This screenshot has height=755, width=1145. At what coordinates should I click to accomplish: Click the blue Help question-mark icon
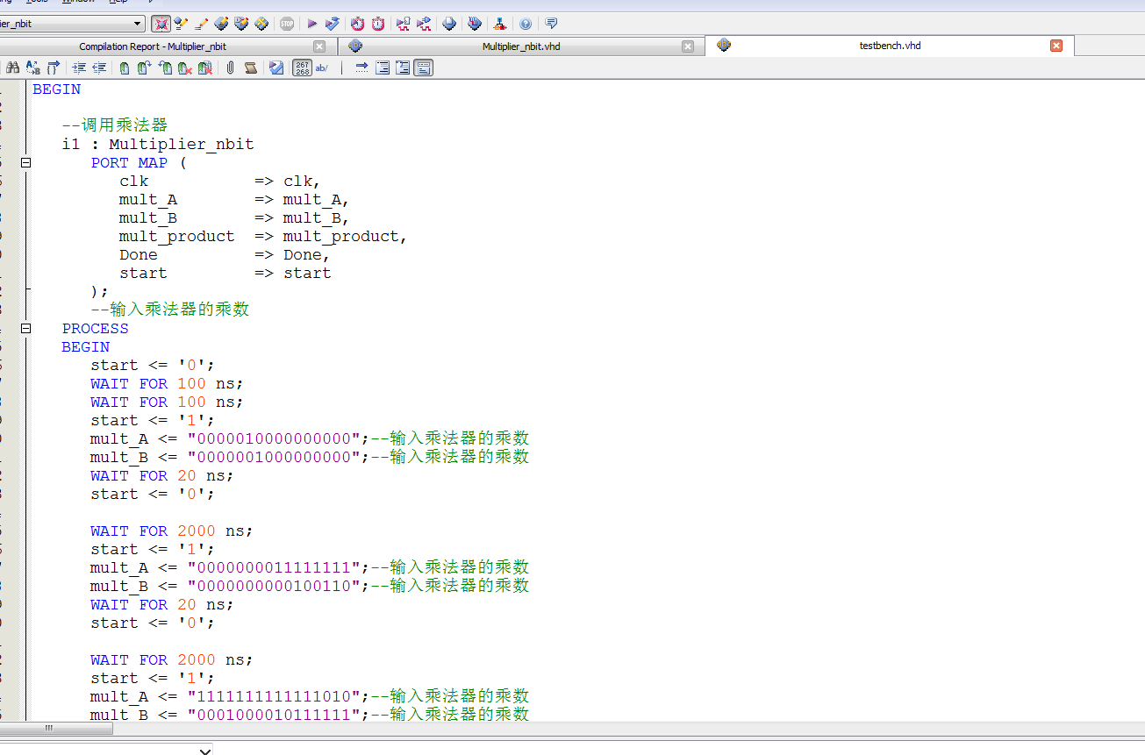526,24
